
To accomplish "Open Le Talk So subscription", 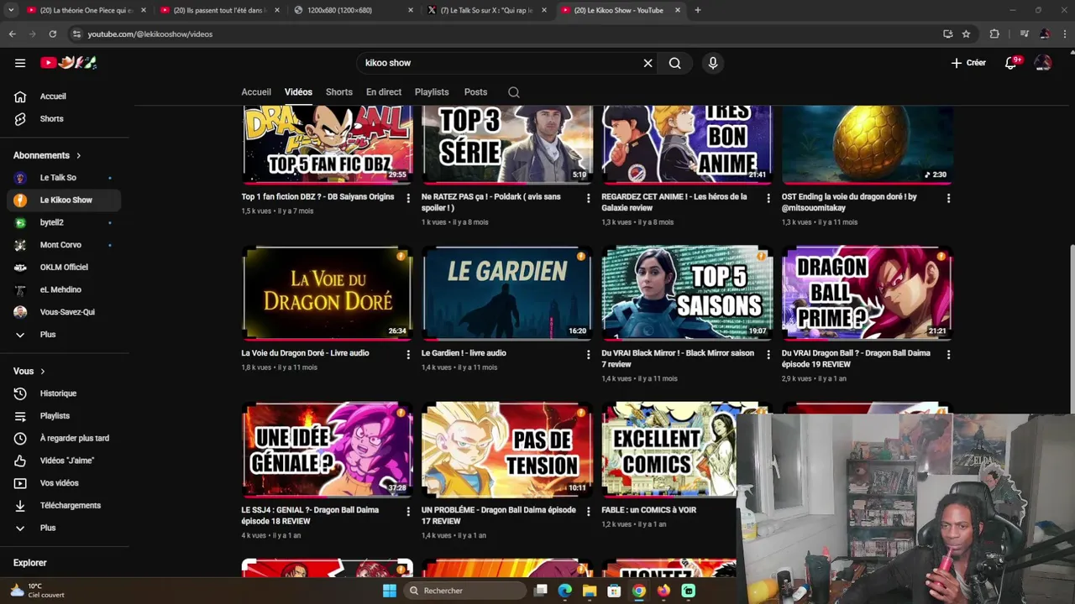I will point(64,178).
